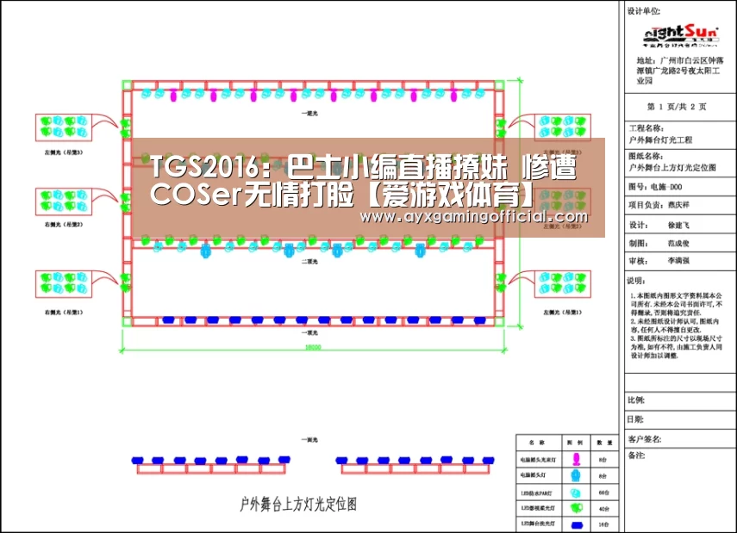Select the project name '户外舞台灯光工程'
Image resolution: width=737 pixels, height=533 pixels.
[660, 140]
